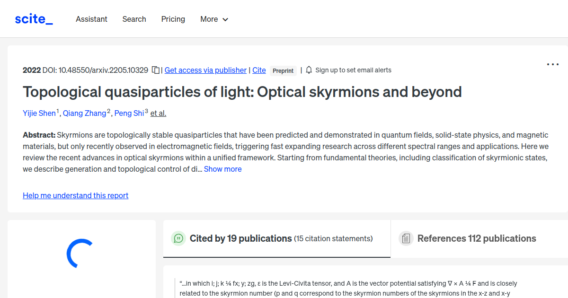Viewport: 568px width, 298px height.
Task: Expand the abstract with Show more
Action: pos(222,169)
